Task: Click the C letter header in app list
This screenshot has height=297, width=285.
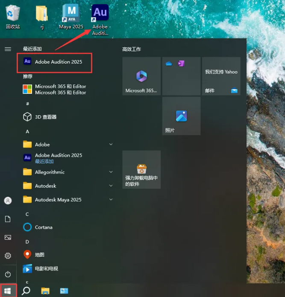Action: (x=27, y=214)
